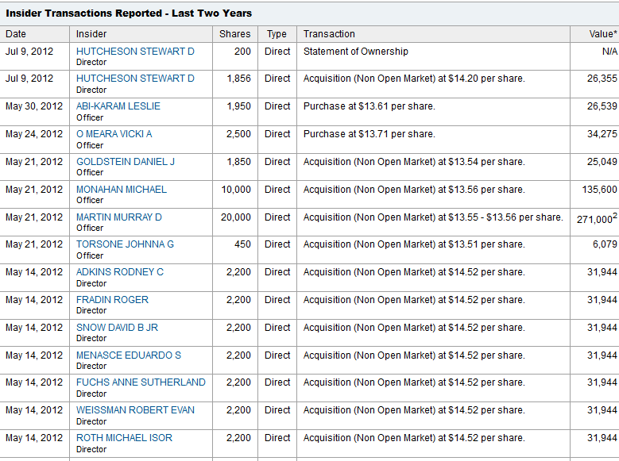Open MENASCE EDUARDO S insider link
The image size is (619, 461).
tap(128, 355)
